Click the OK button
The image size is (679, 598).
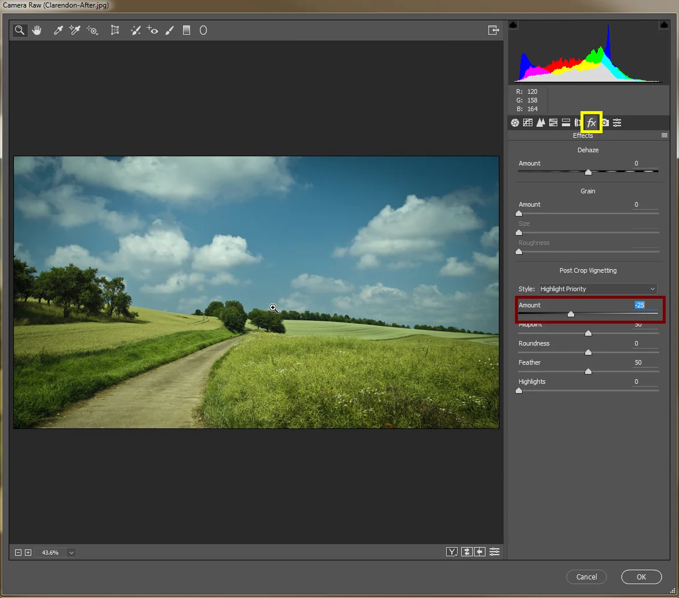tap(641, 577)
